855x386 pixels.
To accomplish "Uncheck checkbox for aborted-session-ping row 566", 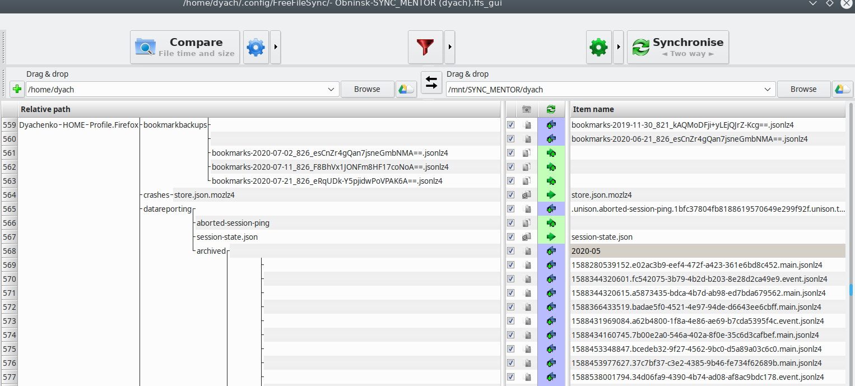I will [x=510, y=223].
